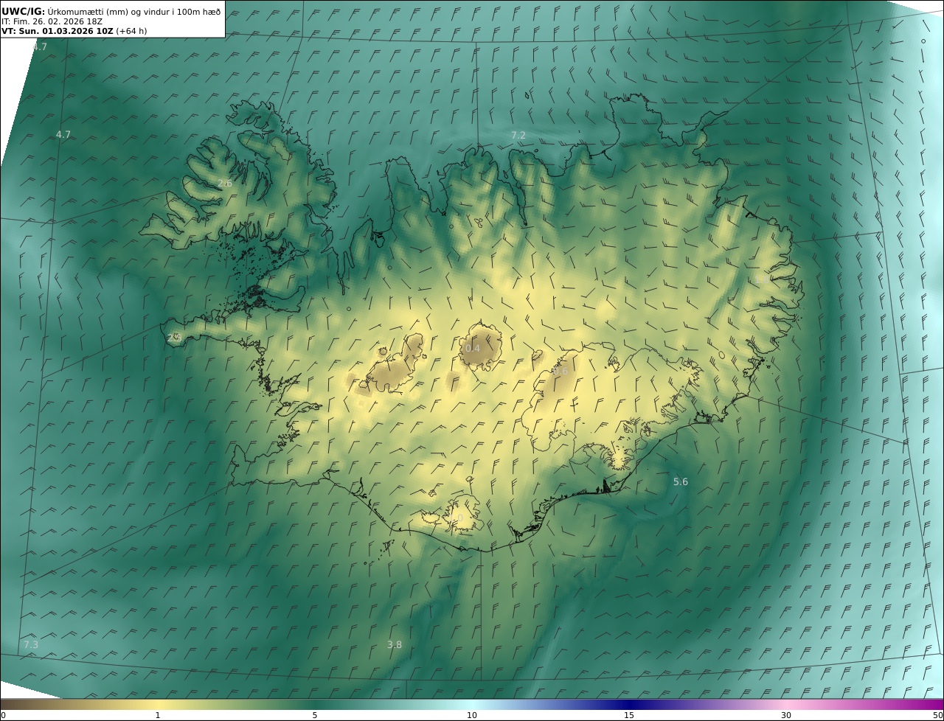Image resolution: width=944 pixels, height=721 pixels.
Task: Select the colorbar tick label '30'
Action: point(786,715)
